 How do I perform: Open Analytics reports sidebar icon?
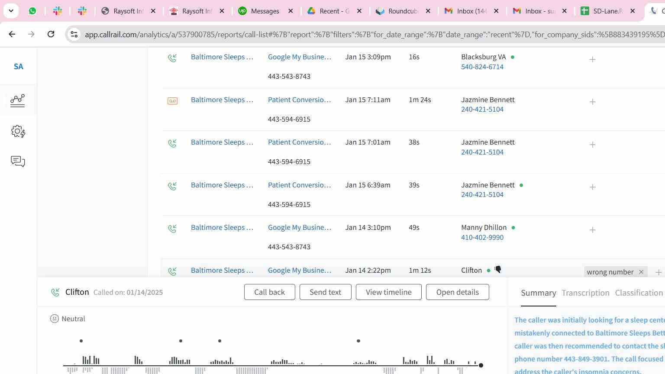18,100
